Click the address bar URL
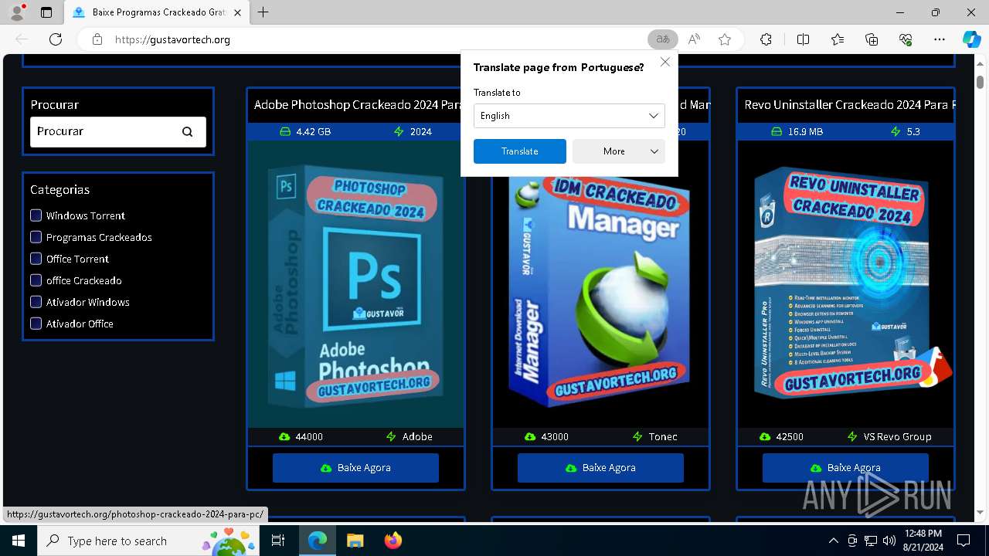Image resolution: width=989 pixels, height=556 pixels. tap(172, 39)
